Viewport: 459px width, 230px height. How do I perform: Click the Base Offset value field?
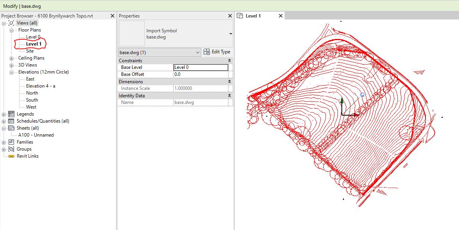[201, 74]
